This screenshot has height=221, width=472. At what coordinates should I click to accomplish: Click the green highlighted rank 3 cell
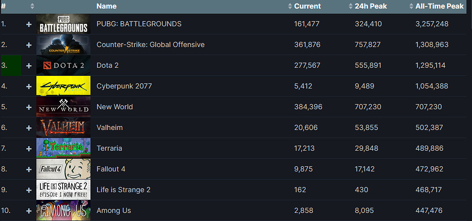point(11,66)
